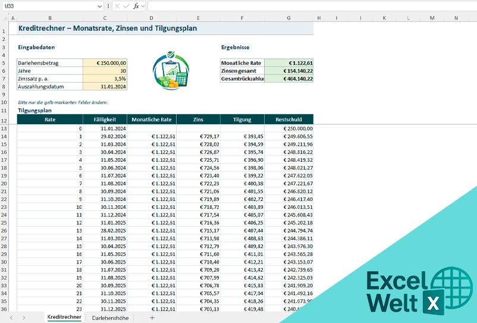Select Tilgung cell € 409,82

click(x=242, y=246)
